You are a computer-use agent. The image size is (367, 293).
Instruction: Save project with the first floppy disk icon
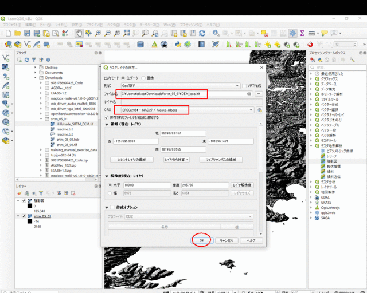(27, 33)
